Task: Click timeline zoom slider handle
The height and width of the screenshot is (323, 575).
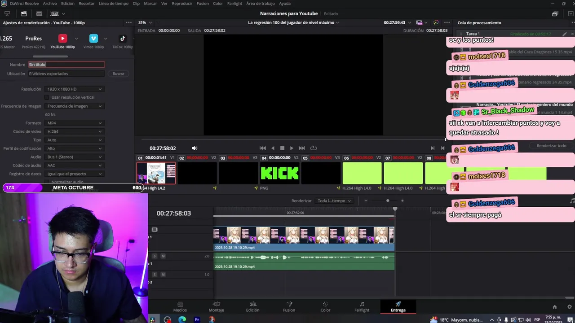Action: click(388, 201)
